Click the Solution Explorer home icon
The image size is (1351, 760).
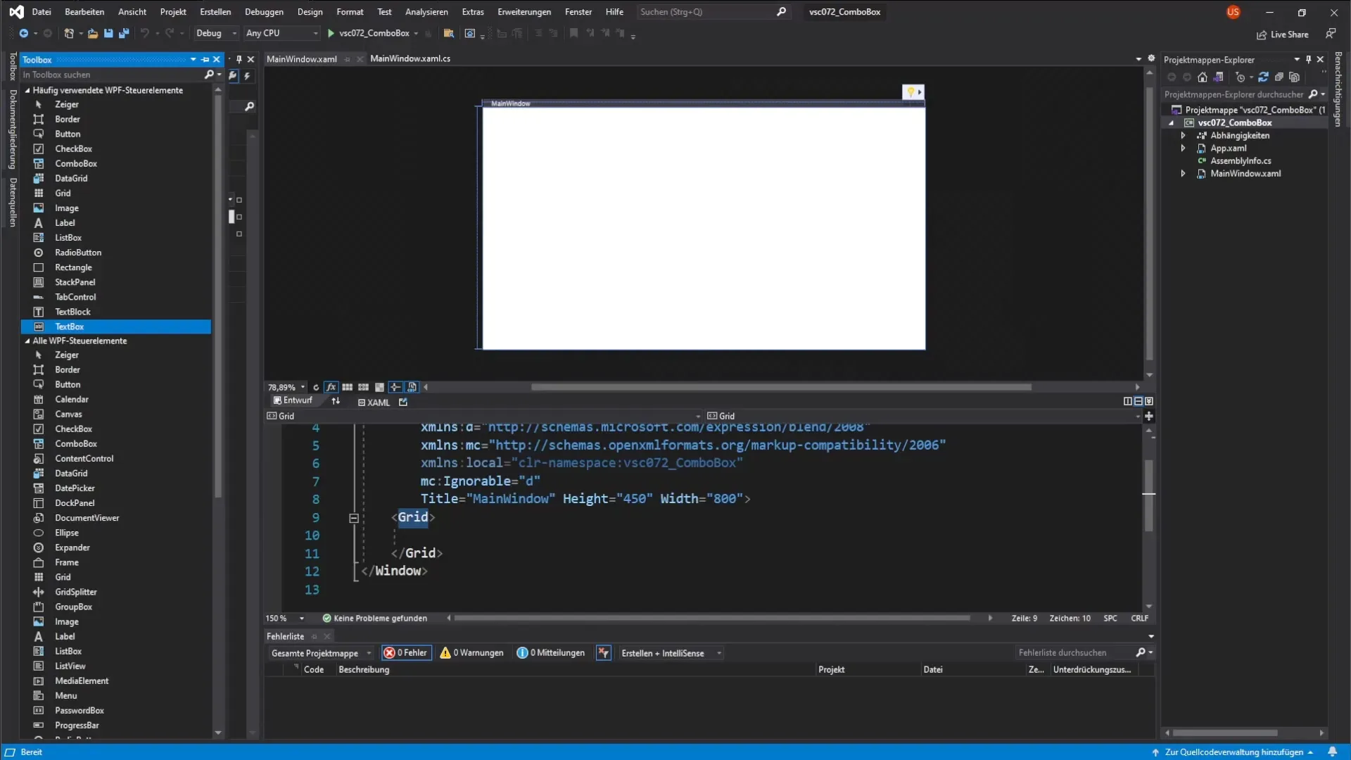(x=1203, y=77)
